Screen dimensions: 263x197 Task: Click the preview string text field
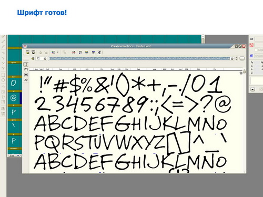tap(139, 58)
